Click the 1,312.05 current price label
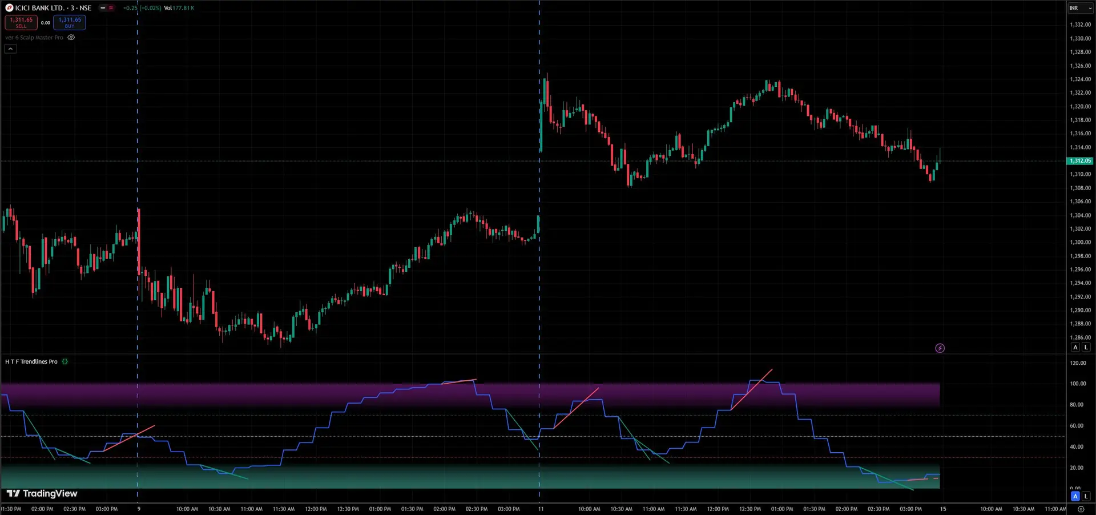This screenshot has height=515, width=1096. (x=1079, y=161)
